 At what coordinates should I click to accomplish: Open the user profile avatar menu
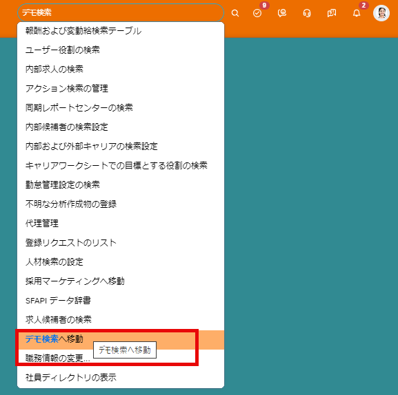click(x=381, y=13)
